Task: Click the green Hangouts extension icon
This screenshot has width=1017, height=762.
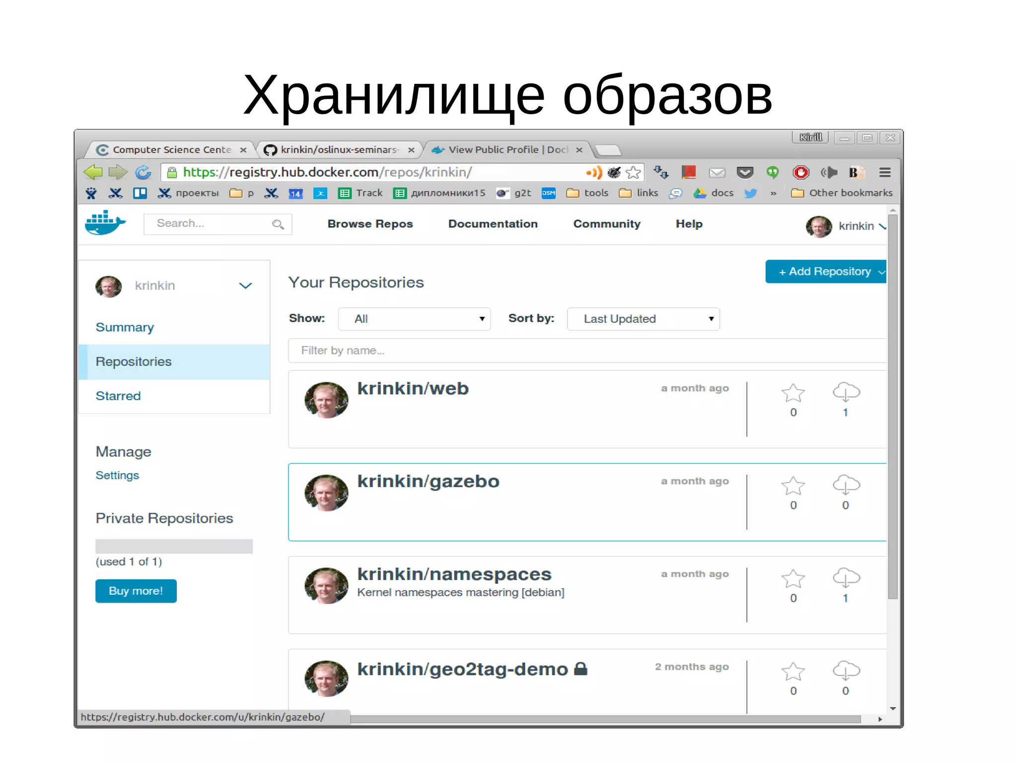Action: point(772,172)
